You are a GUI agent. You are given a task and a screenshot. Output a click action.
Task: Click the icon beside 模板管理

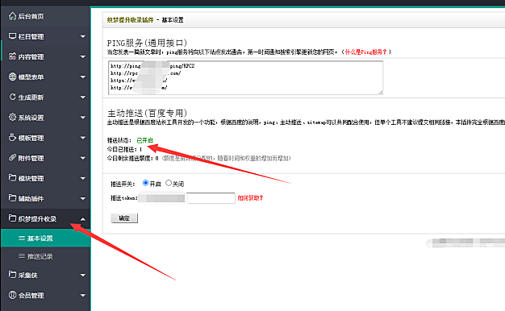[12, 137]
